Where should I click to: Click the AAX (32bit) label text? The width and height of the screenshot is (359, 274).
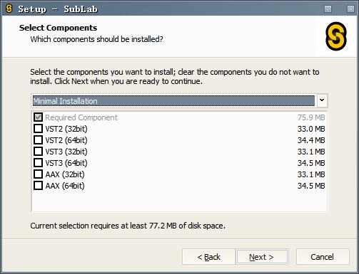[65, 174]
